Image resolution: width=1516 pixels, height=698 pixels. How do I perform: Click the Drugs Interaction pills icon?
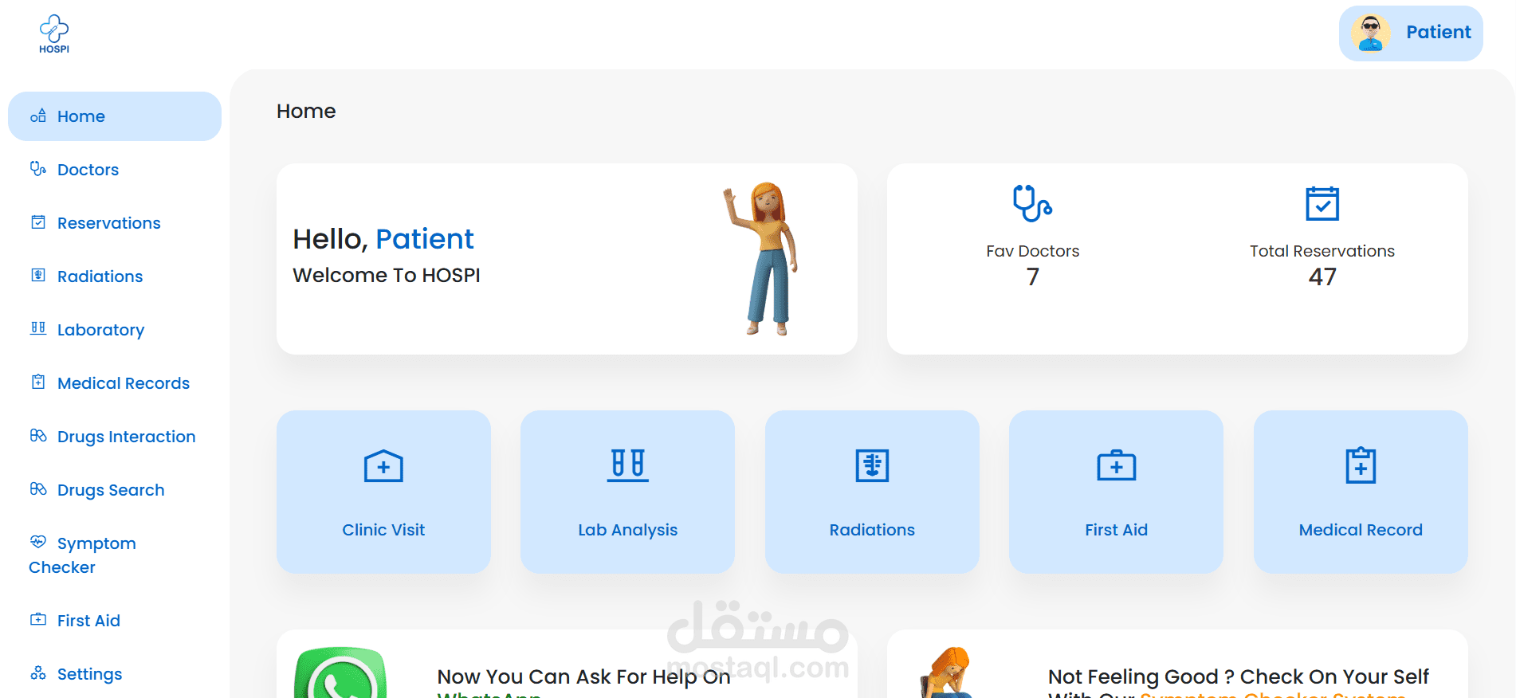38,435
